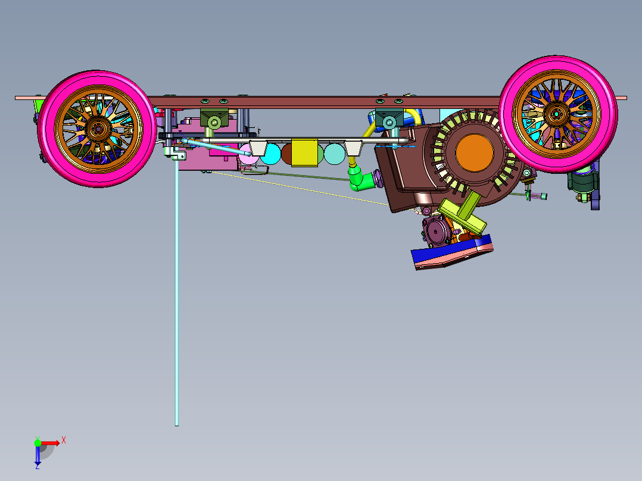Select the orange circular engine cover
Viewport: 642px width, 481px height.
(475, 152)
